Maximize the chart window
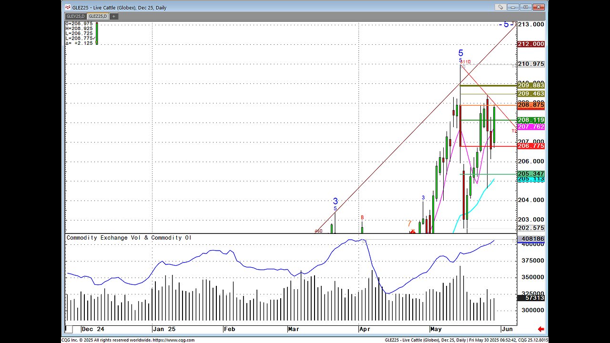Screen dimensions: 610x343 point(526,7)
